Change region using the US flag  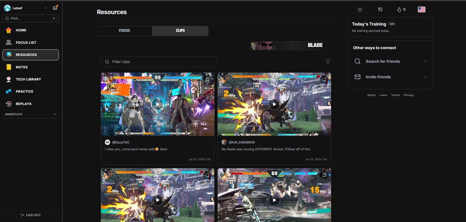tap(421, 9)
